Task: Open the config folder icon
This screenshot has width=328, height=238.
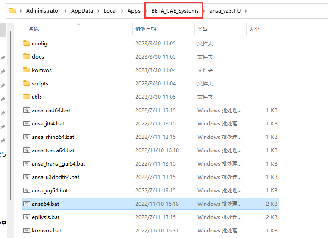Action: tap(27, 43)
